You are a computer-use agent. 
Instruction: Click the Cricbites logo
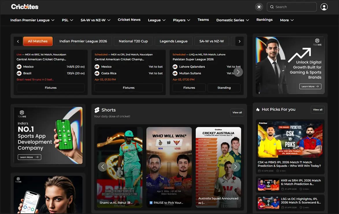coord(25,7)
